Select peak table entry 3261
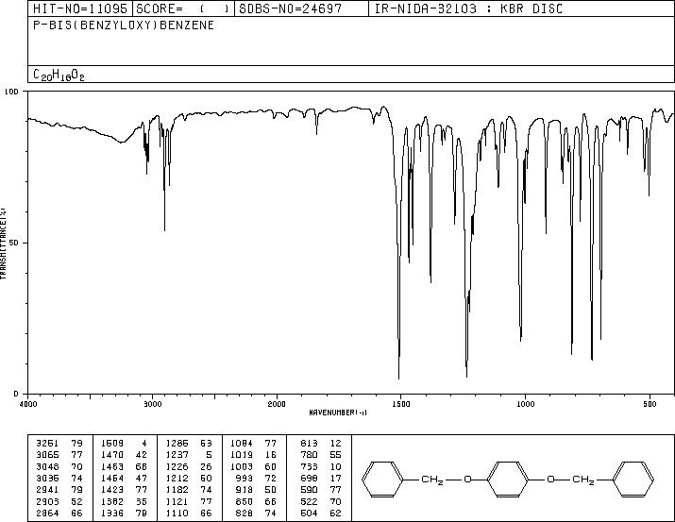This screenshot has width=675, height=522. coord(59,444)
